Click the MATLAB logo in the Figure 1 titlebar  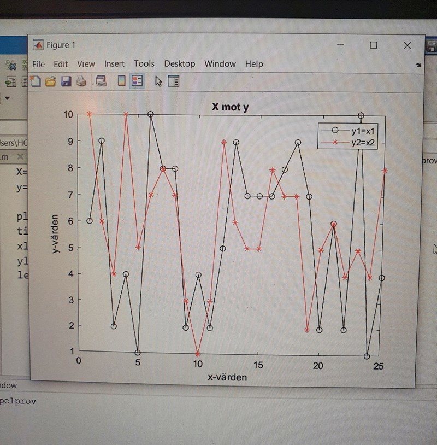pyautogui.click(x=38, y=45)
